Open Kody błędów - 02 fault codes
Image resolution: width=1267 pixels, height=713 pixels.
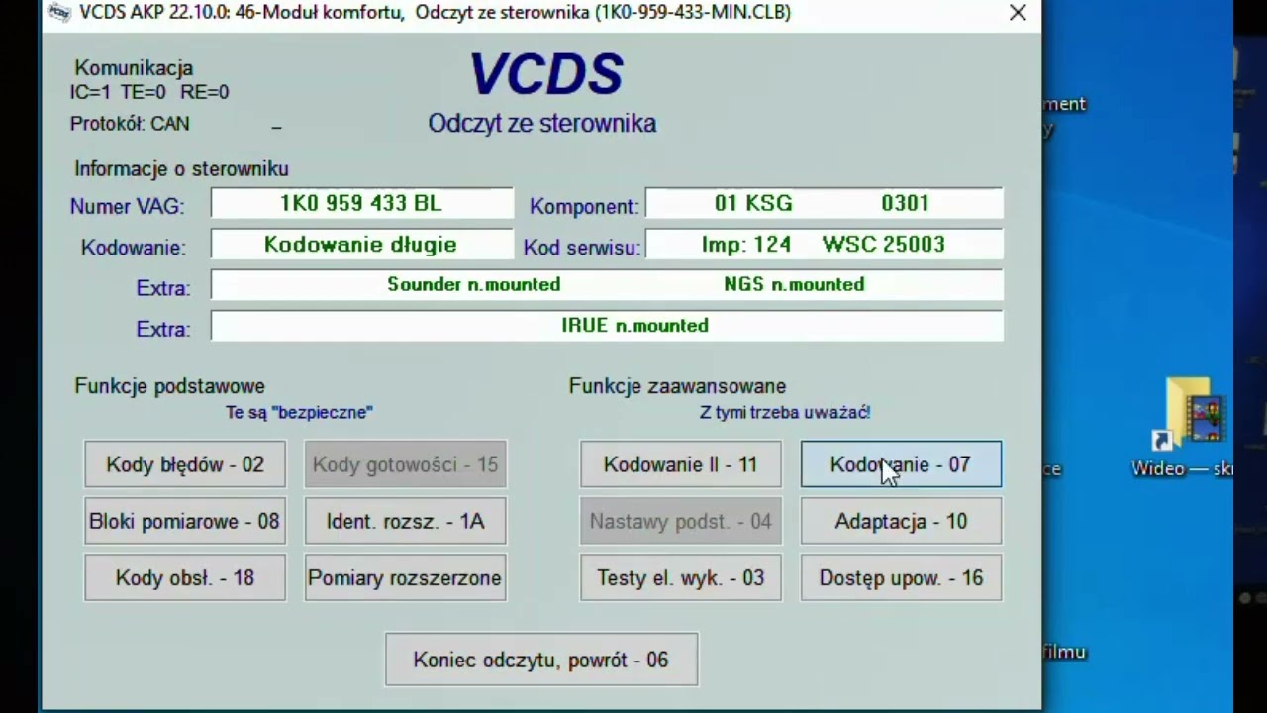tap(185, 464)
